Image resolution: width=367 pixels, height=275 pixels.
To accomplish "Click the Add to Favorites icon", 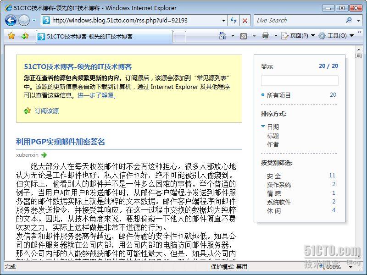I will 25,36.
